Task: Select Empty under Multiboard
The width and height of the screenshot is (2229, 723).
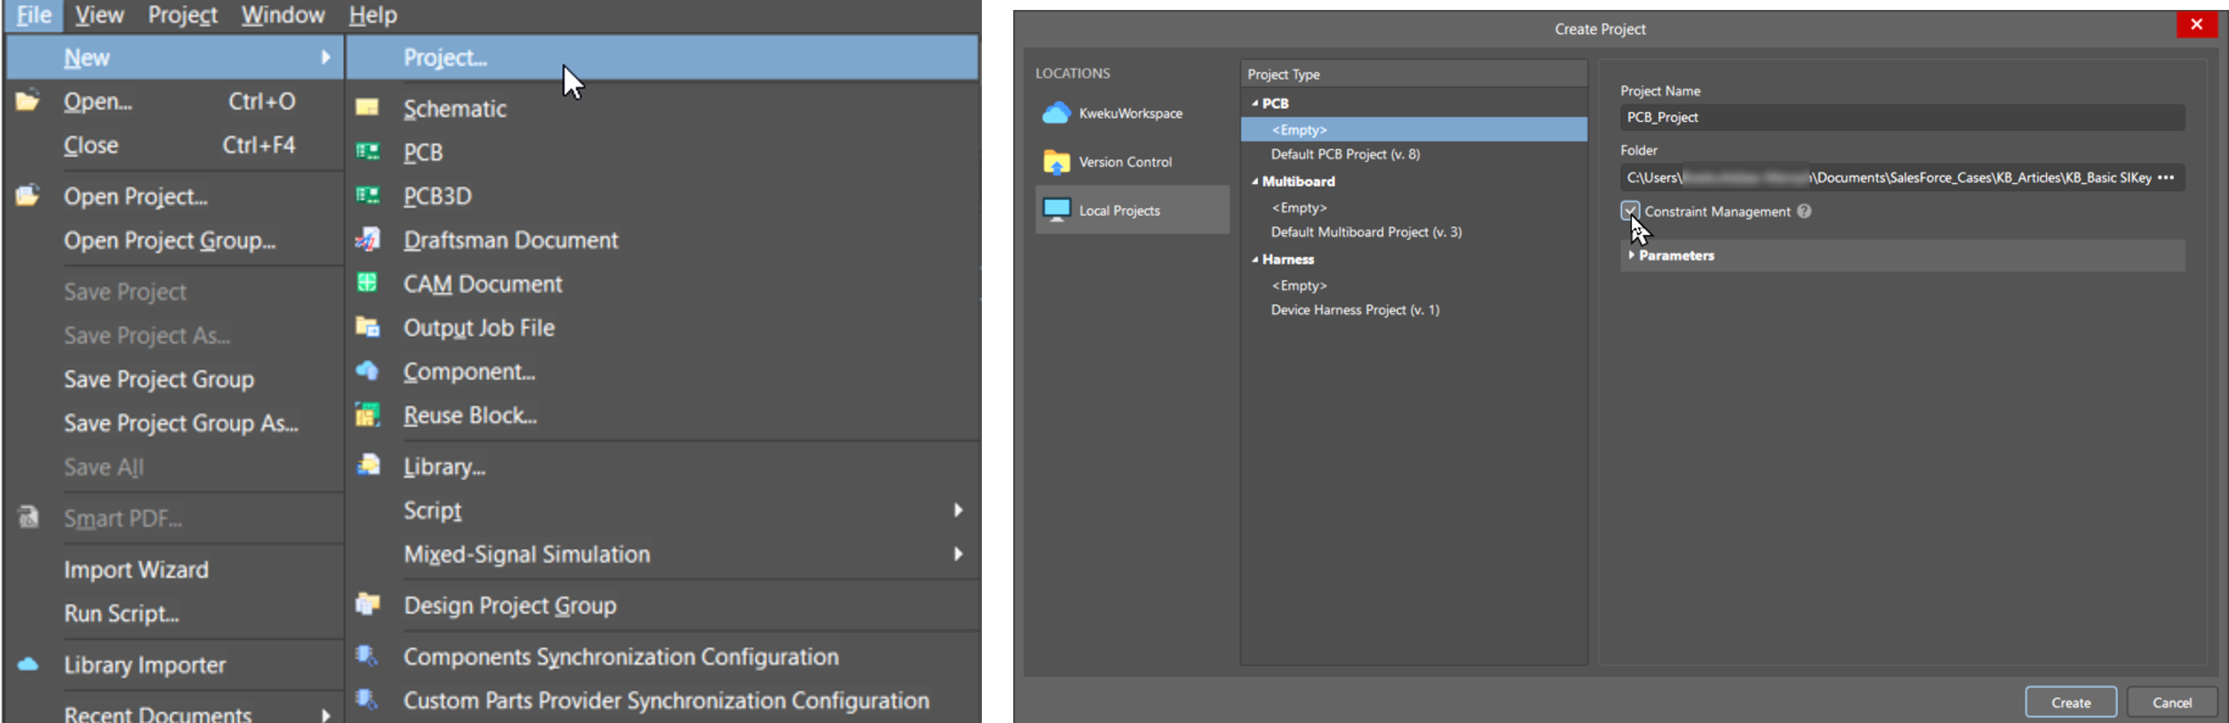Action: point(1298,207)
